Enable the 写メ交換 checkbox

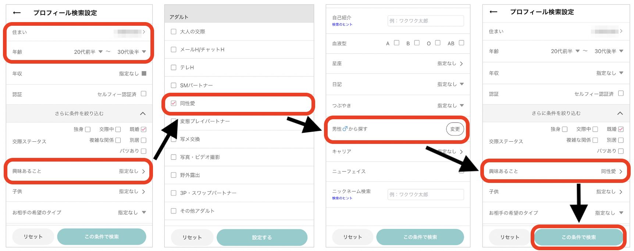point(174,139)
